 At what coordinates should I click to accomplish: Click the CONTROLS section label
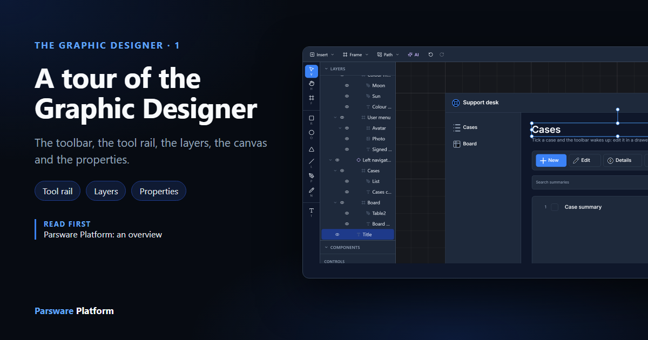click(x=334, y=262)
